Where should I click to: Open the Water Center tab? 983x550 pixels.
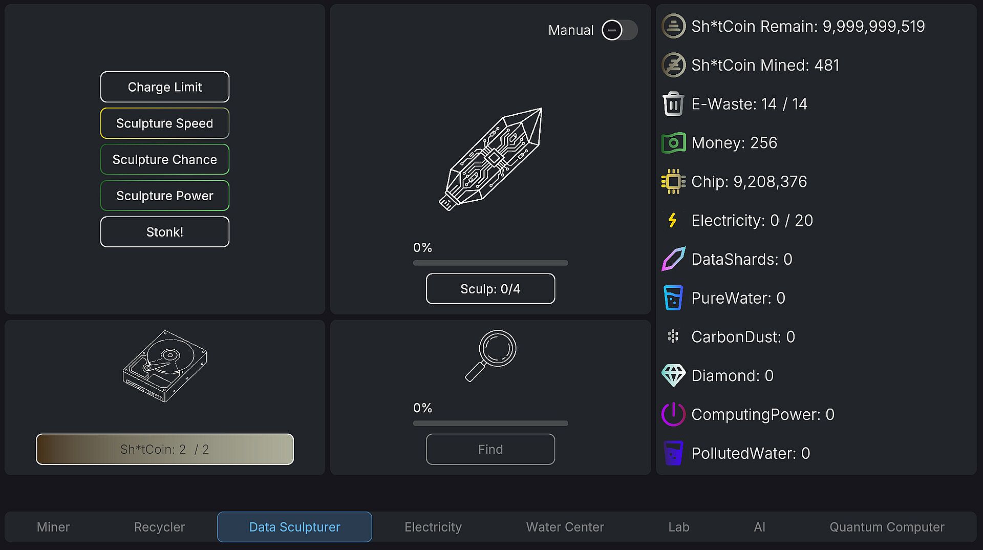pyautogui.click(x=565, y=527)
